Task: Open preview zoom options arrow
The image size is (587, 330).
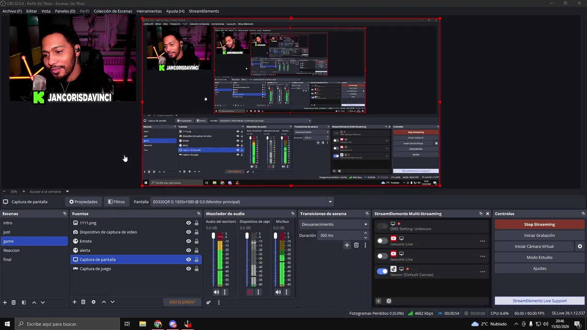Action: coord(67,192)
